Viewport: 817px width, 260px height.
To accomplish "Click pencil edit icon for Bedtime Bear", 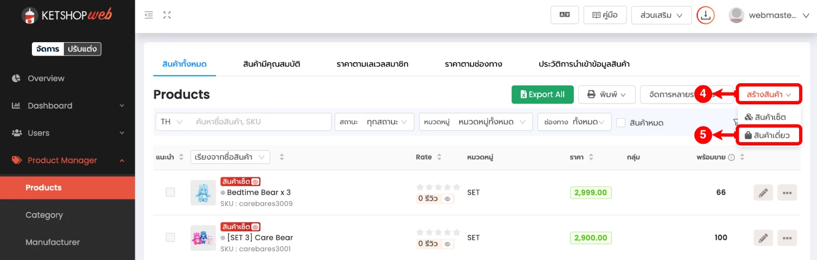I will point(763,192).
